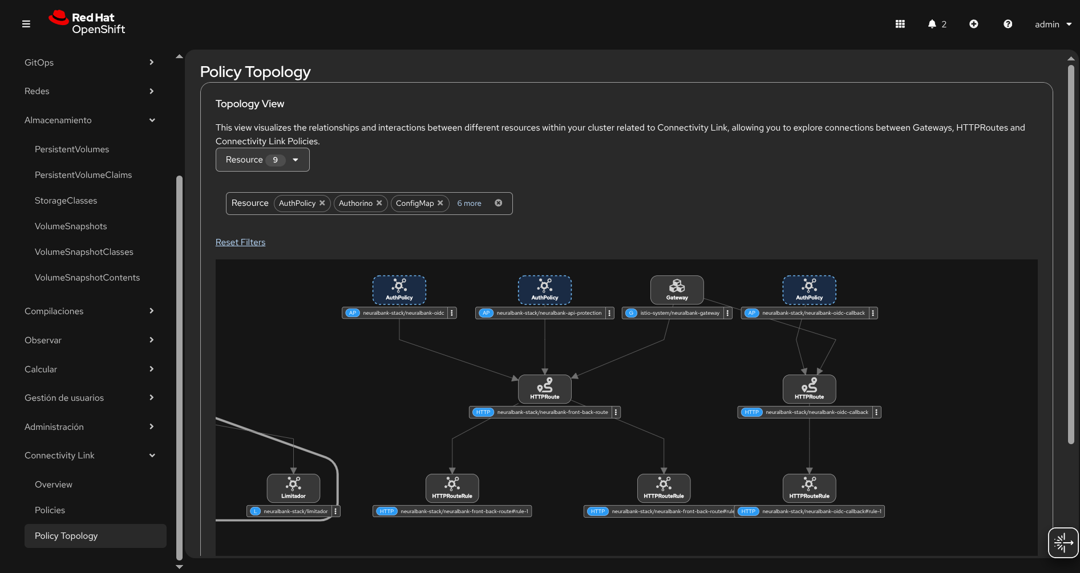Open the kebab menu on the limitador label
The height and width of the screenshot is (573, 1080).
click(x=335, y=511)
